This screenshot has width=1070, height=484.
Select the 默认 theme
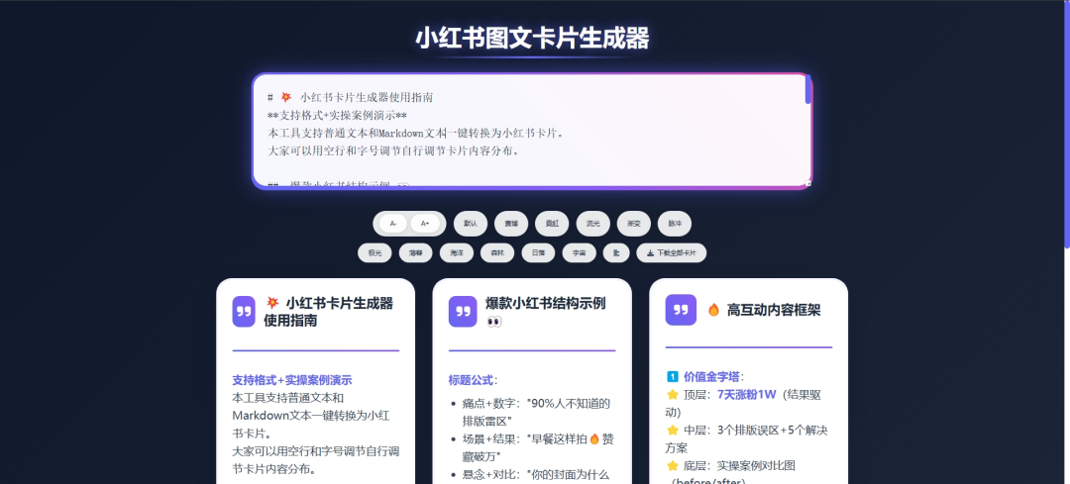tap(471, 224)
